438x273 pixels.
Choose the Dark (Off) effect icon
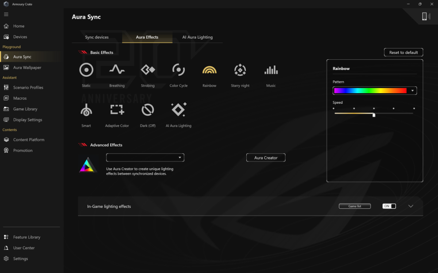click(148, 110)
